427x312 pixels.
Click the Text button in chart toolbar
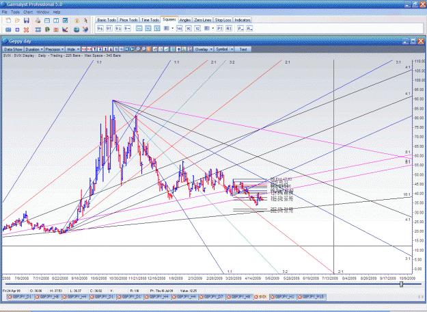click(243, 49)
